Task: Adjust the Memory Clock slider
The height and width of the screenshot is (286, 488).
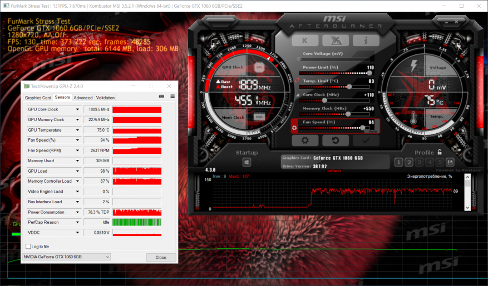Action: pyautogui.click(x=348, y=114)
